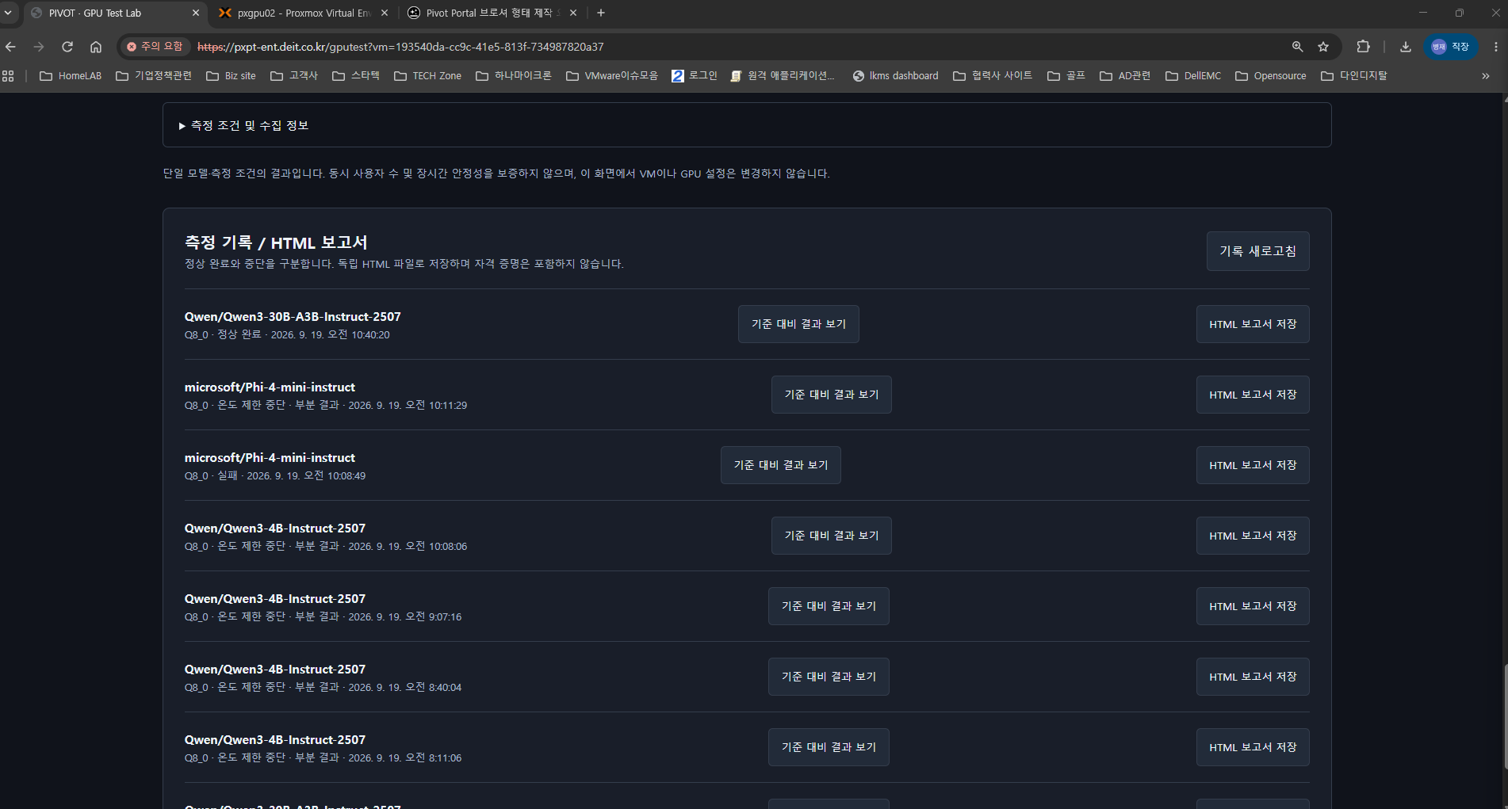This screenshot has width=1508, height=809.
Task: Click the 측정 기록 / HTML 보고서 heading
Action: tap(276, 242)
